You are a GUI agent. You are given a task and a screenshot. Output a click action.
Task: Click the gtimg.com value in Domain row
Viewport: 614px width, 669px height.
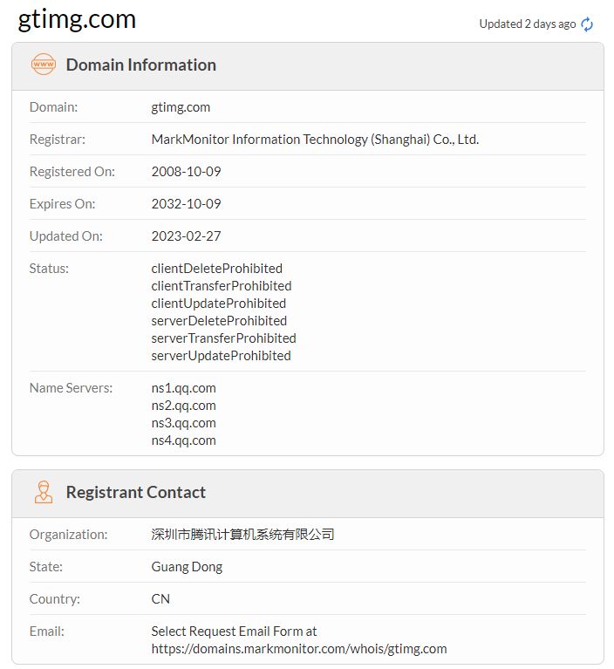181,107
